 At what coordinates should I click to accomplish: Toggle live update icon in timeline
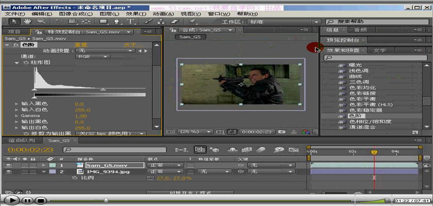tap(199, 150)
